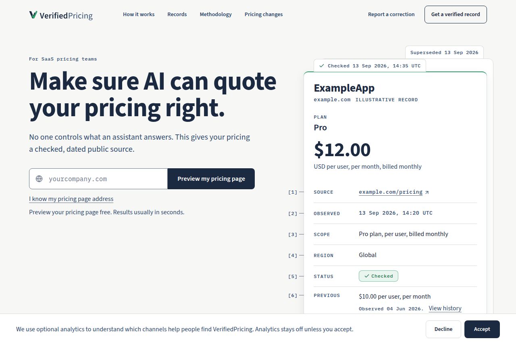Go to the Methodology page

(x=216, y=14)
